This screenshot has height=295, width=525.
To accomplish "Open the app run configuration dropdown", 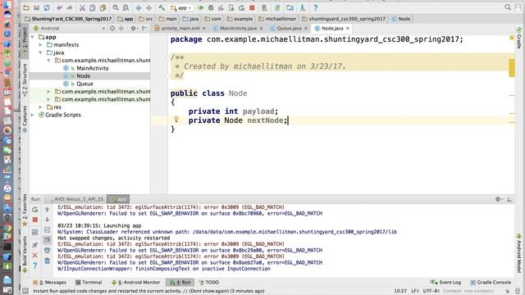I will point(180,7).
